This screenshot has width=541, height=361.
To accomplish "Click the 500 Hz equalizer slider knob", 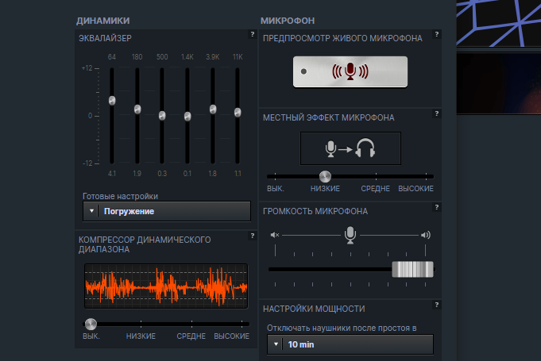I will click(162, 115).
